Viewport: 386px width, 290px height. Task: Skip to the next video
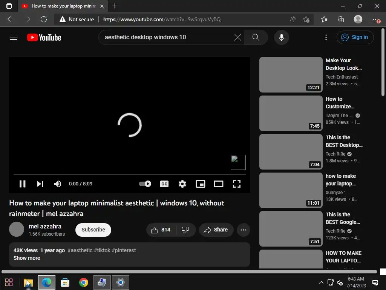pyautogui.click(x=40, y=184)
